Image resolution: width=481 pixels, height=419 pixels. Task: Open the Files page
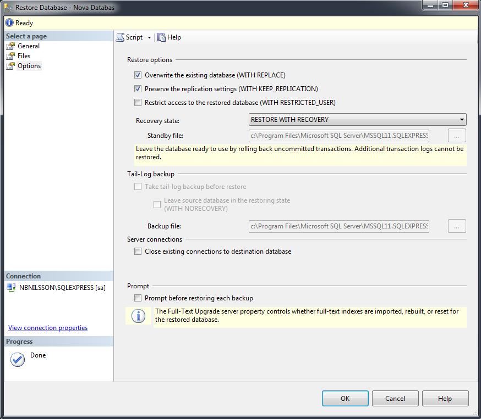(x=24, y=56)
